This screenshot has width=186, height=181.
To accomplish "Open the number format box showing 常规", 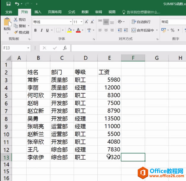I will click(x=173, y=22).
